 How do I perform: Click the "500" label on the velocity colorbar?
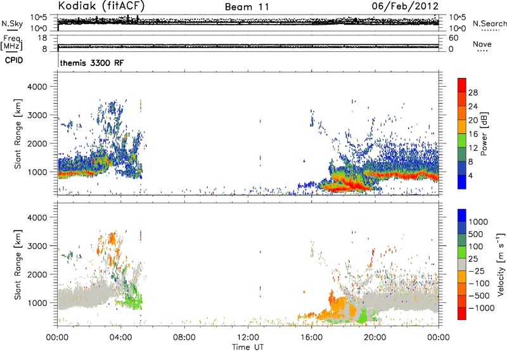(x=476, y=234)
